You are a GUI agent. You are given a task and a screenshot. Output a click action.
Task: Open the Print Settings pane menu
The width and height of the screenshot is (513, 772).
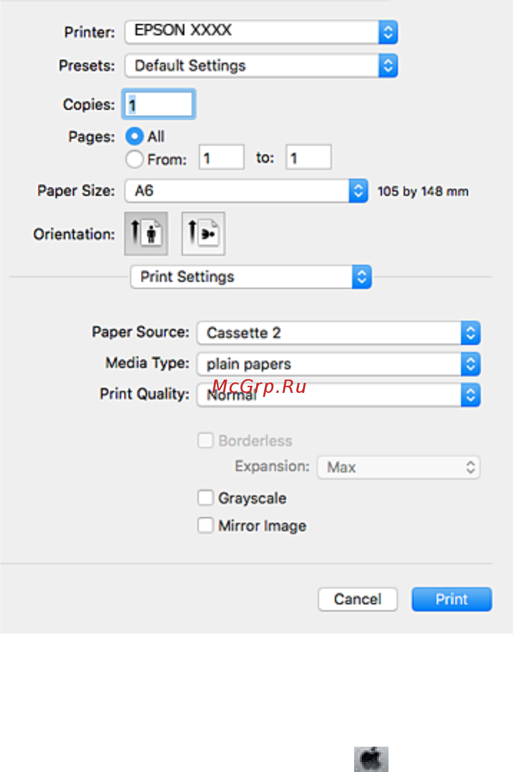click(x=251, y=277)
